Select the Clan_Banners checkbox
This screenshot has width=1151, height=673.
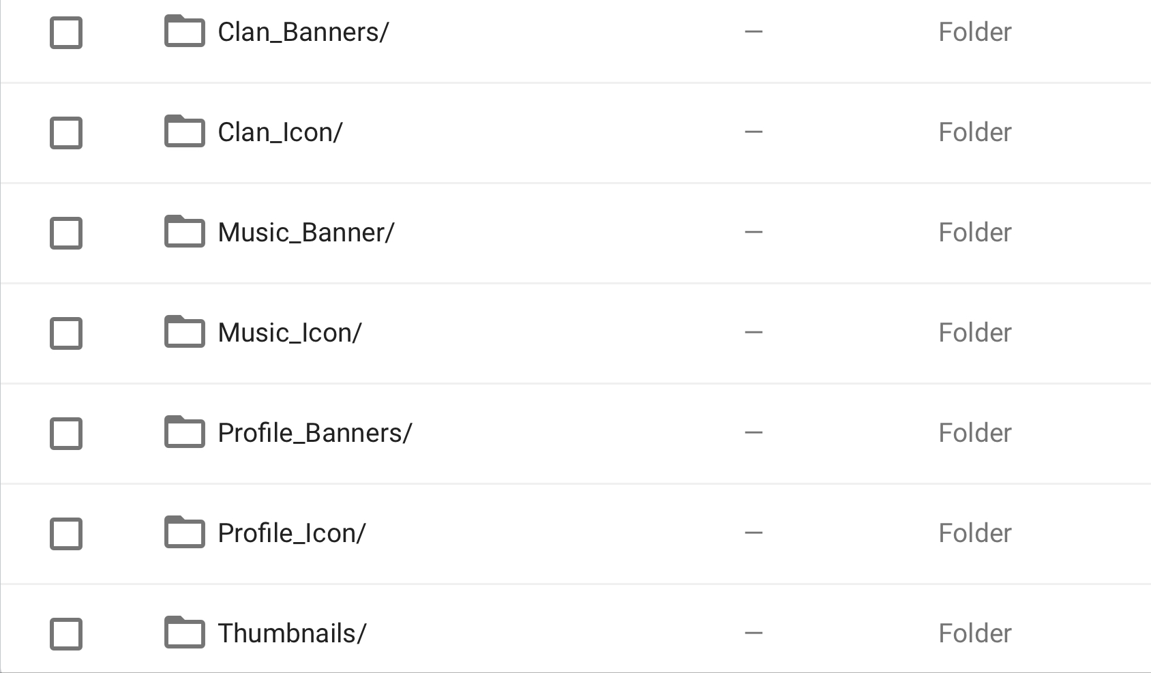pyautogui.click(x=66, y=33)
